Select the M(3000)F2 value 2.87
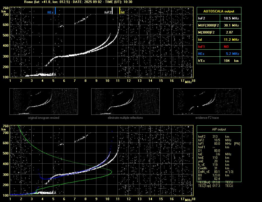 pyautogui.click(x=230, y=32)
